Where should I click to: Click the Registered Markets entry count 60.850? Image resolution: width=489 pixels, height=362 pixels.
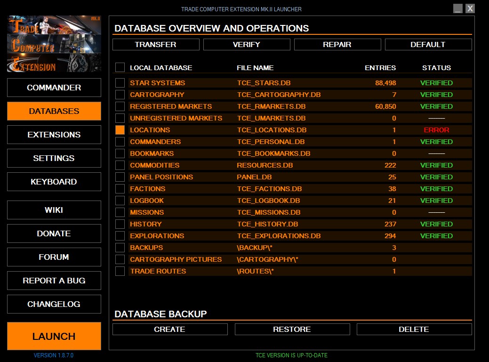[385, 107]
